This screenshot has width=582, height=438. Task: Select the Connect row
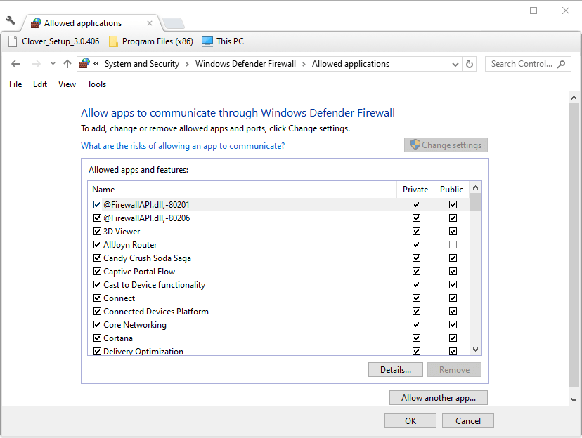pos(279,298)
